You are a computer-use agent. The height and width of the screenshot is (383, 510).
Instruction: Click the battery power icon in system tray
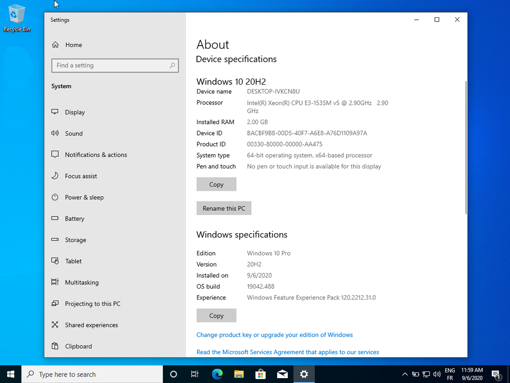click(415, 374)
